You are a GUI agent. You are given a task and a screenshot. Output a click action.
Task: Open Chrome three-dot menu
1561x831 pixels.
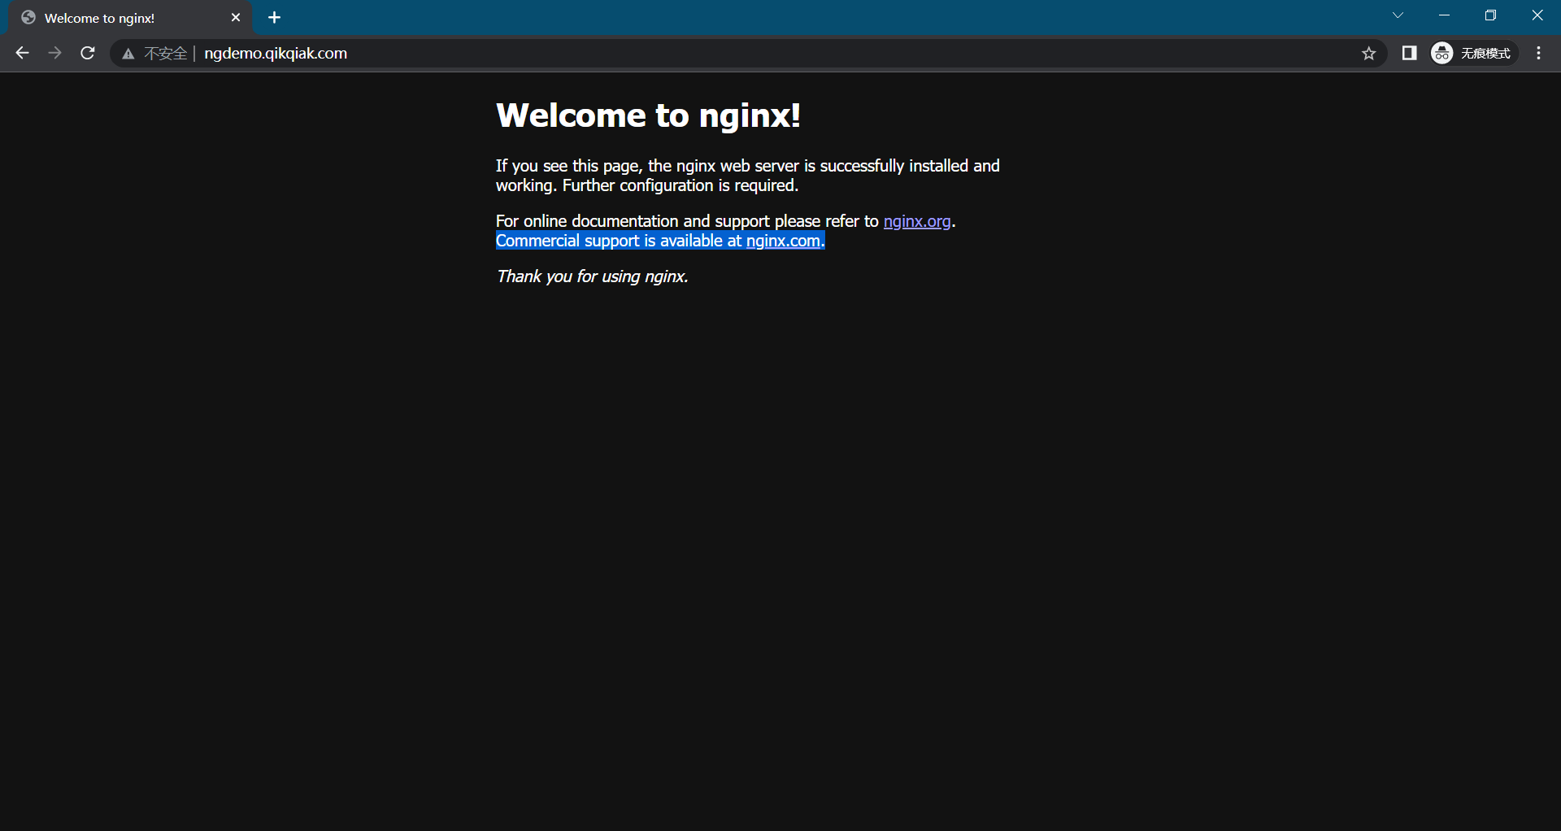coord(1539,53)
